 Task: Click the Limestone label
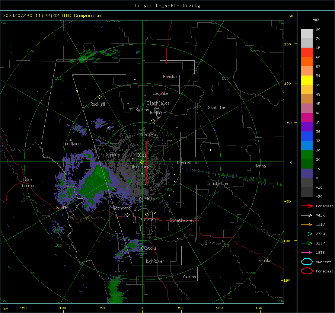tap(70, 144)
